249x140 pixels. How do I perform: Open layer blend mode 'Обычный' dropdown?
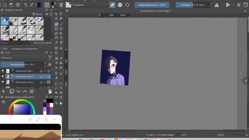click(23, 58)
